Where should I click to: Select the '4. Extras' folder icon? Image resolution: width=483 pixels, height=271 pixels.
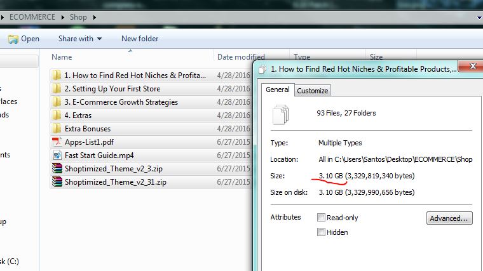(57, 116)
